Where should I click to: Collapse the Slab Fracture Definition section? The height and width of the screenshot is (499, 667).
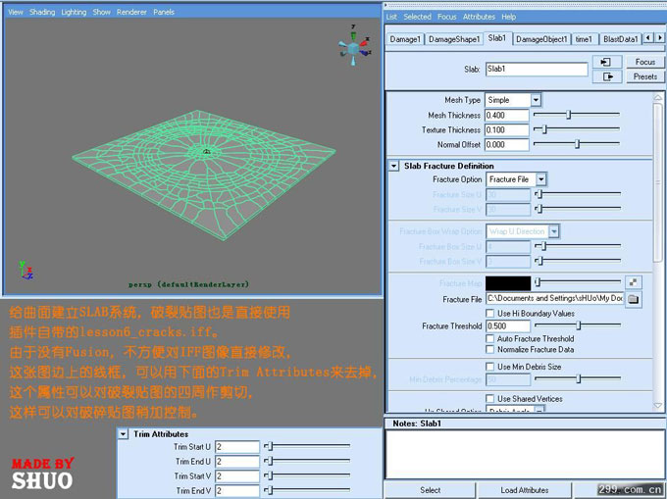point(394,167)
